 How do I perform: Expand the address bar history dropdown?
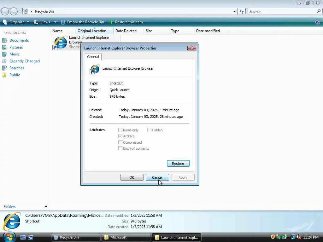(x=234, y=12)
